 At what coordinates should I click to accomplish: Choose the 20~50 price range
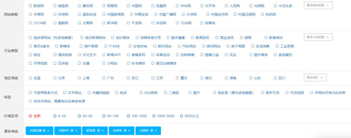[x=79, y=116]
